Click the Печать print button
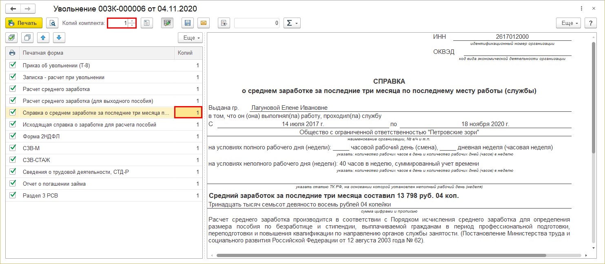Screen dimensions: 605x264 tap(24, 23)
